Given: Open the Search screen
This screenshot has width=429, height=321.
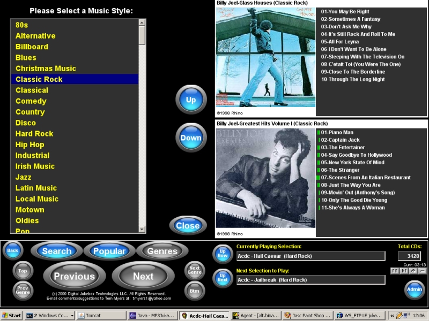Looking at the screenshot, I should tap(57, 251).
